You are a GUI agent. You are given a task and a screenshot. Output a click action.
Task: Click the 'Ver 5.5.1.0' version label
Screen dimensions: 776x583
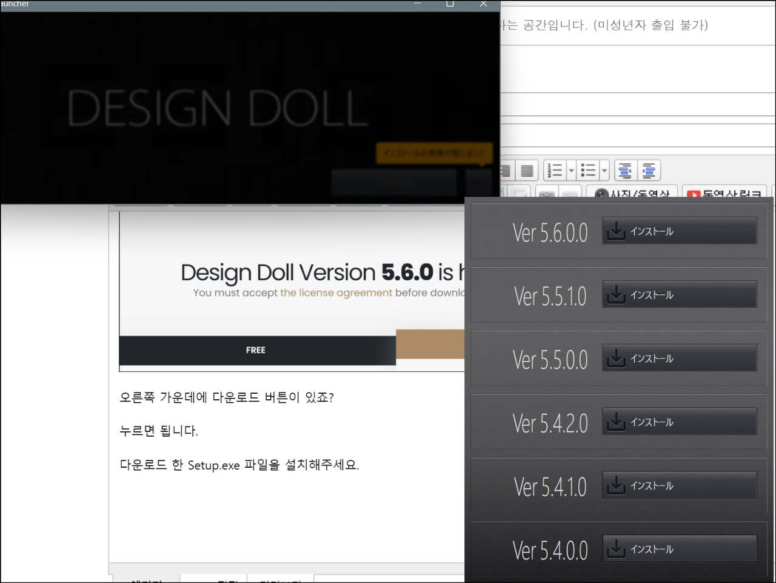click(550, 296)
